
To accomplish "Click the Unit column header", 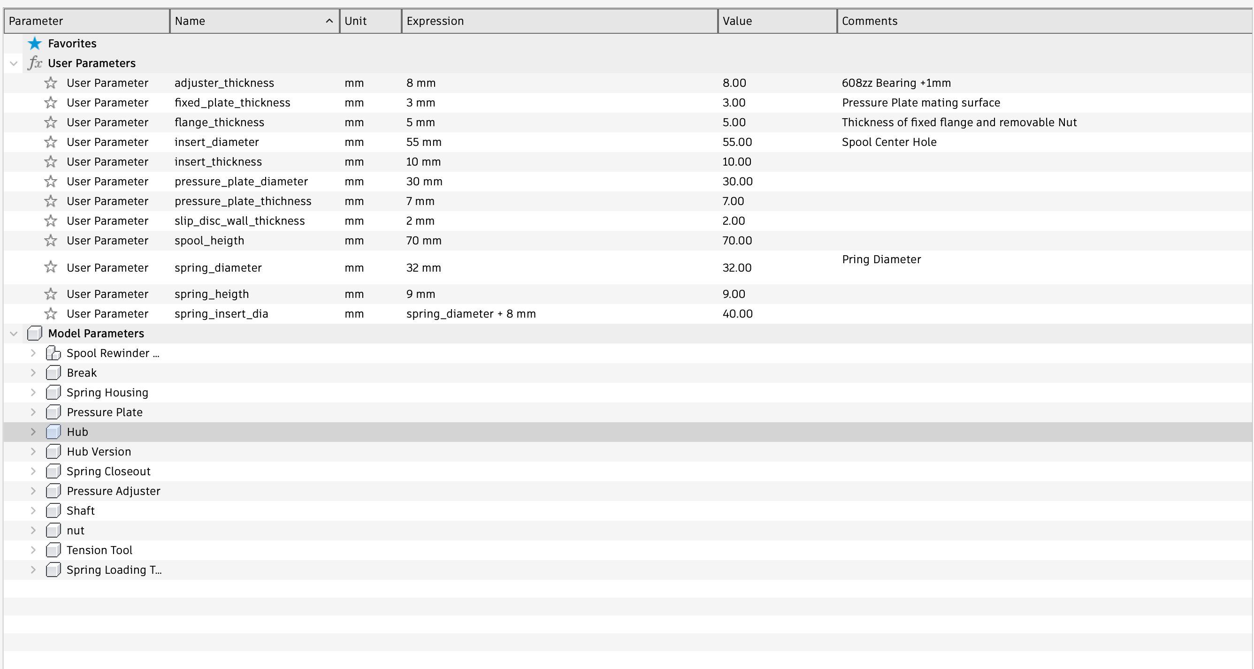I will coord(370,21).
